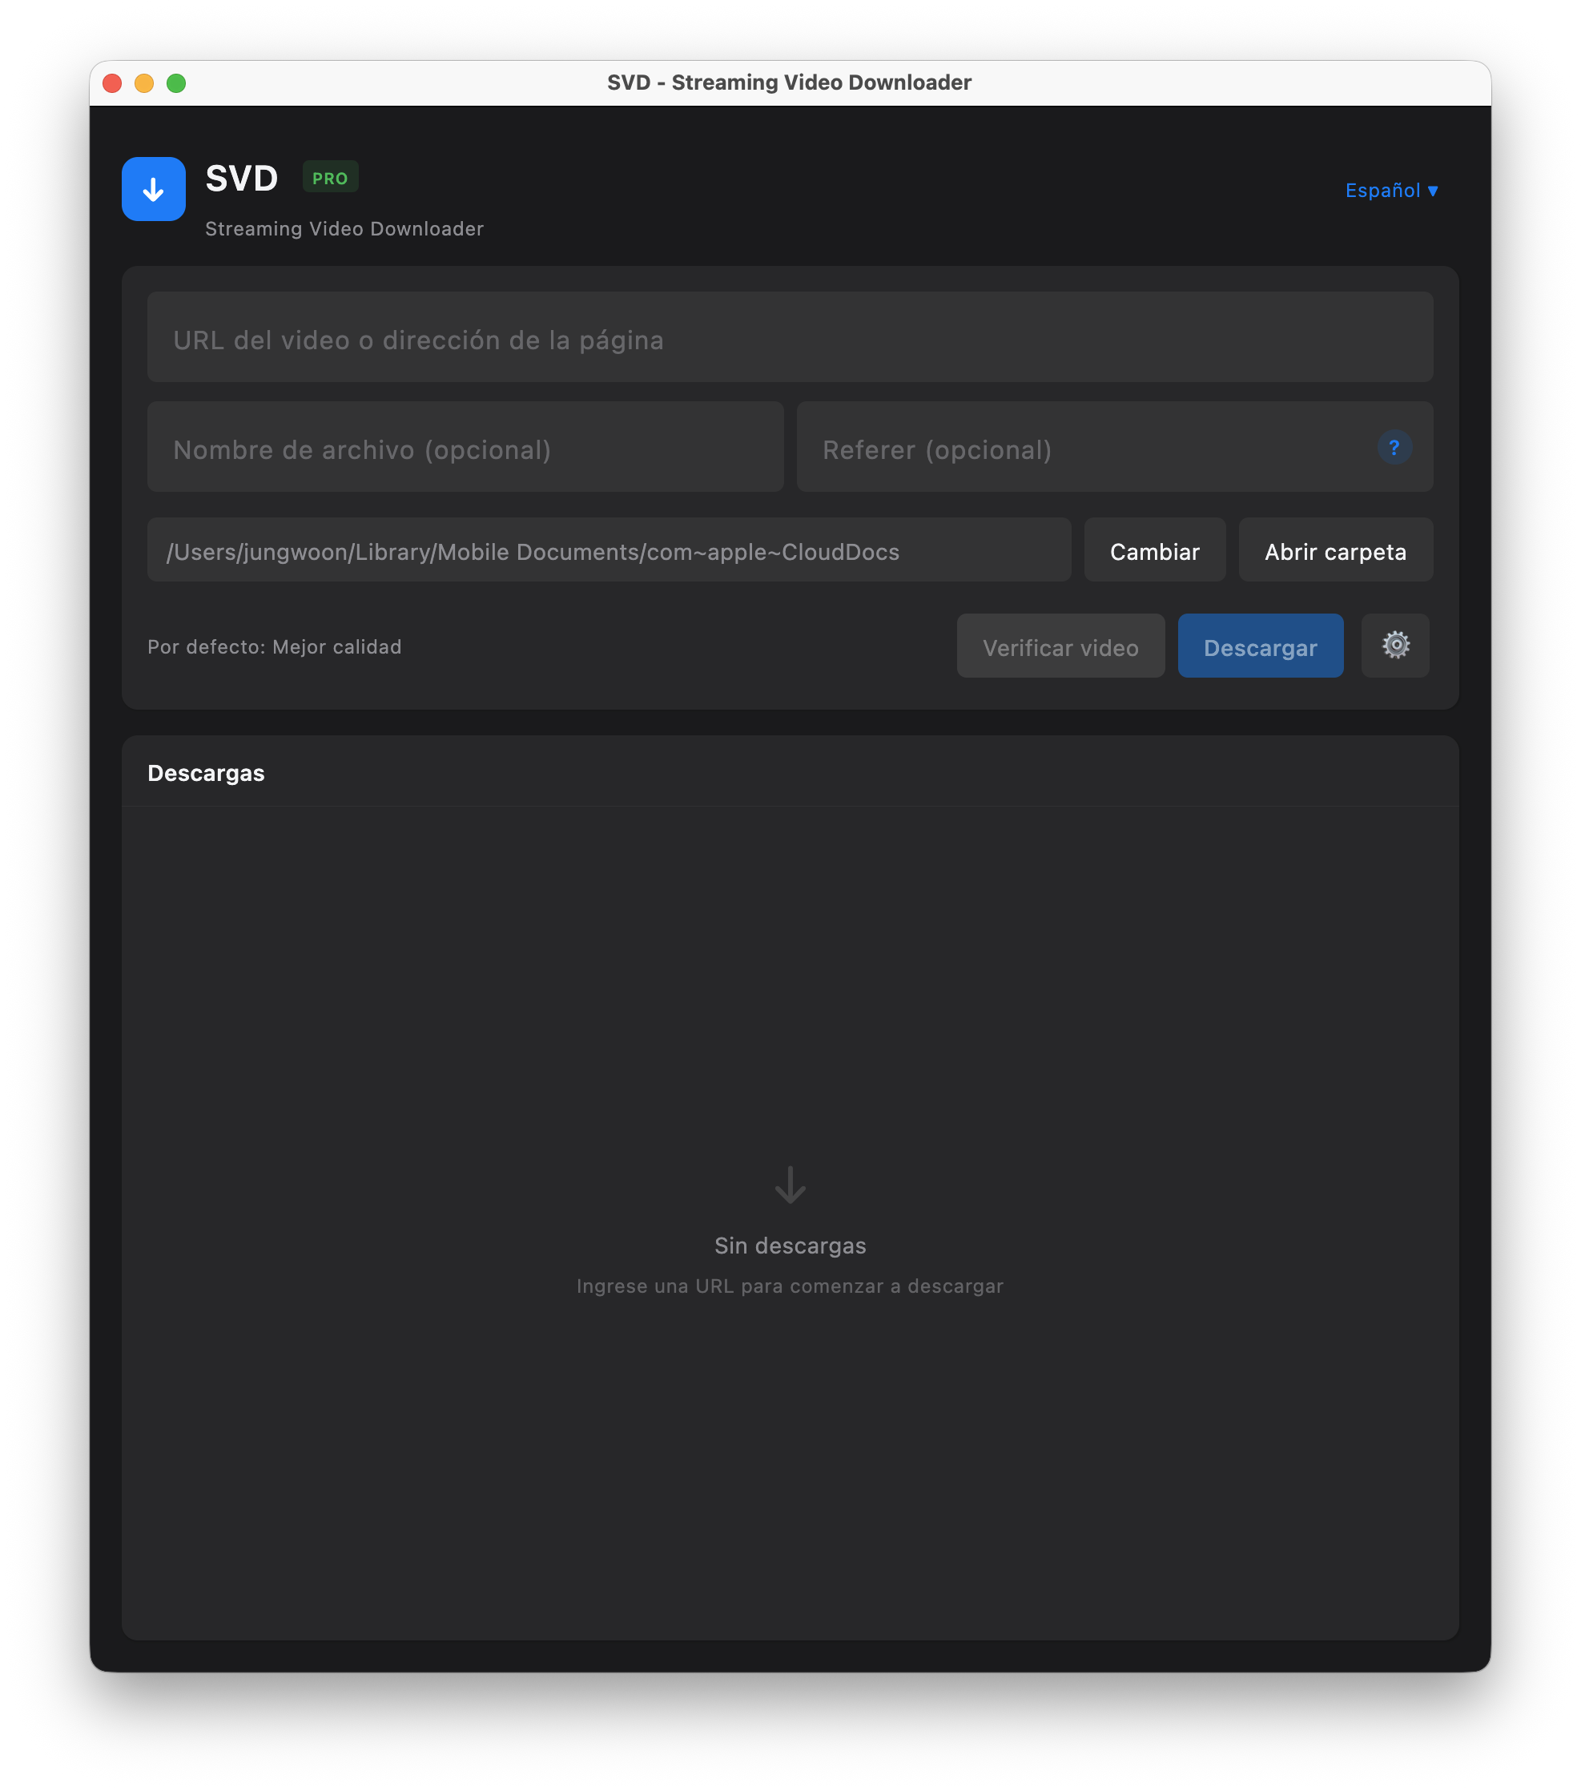This screenshot has height=1791, width=1581.
Task: Click Cambiar to change the folder
Action: tap(1154, 551)
